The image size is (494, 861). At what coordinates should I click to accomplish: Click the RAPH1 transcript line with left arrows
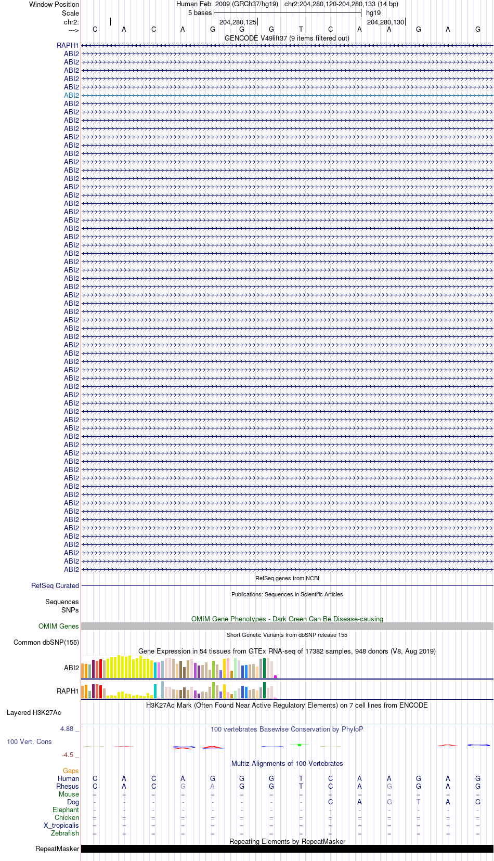tap(287, 46)
